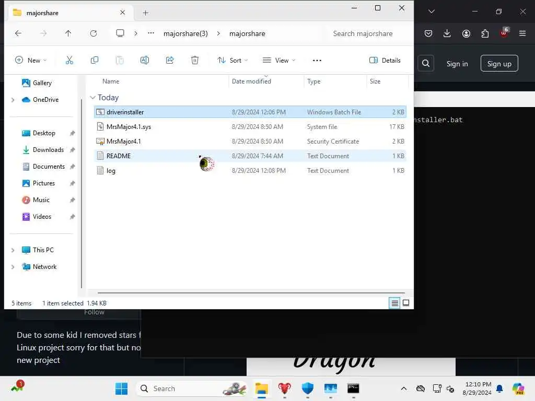Screen dimensions: 535x401
Task: Expand chevron after majorshare(3) breadcrumb
Action: click(218, 33)
